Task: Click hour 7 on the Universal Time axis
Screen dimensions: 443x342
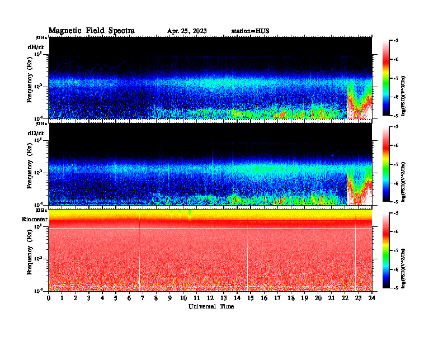Action: (143, 298)
